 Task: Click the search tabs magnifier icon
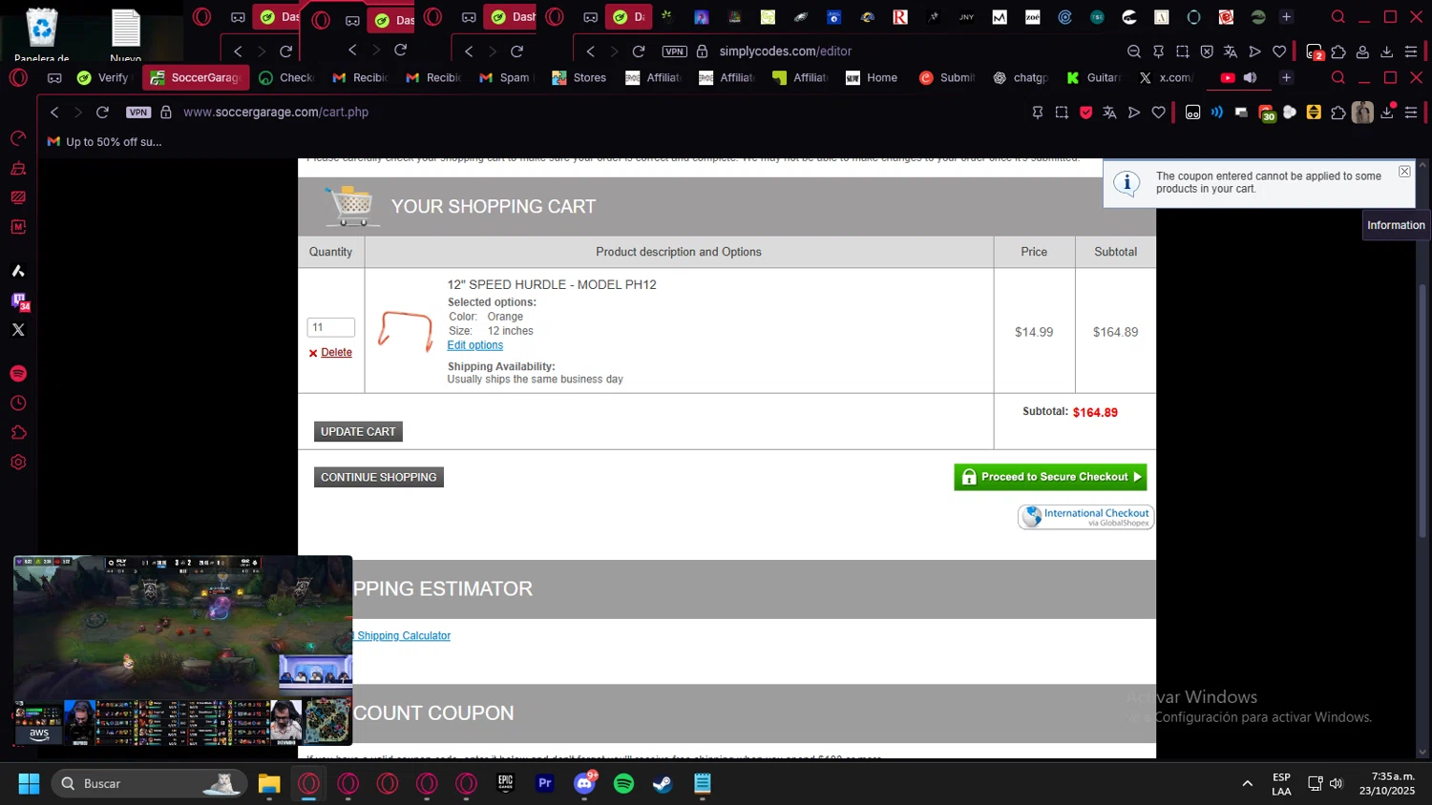(1338, 77)
